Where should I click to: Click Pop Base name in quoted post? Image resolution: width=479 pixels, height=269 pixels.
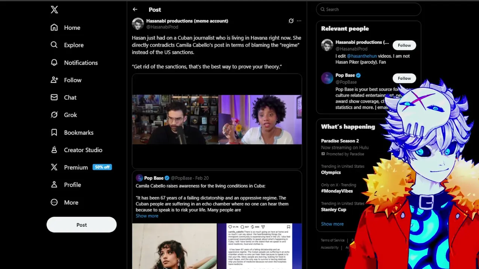(154, 178)
